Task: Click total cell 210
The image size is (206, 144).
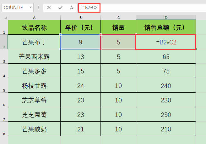Action: pos(166,129)
